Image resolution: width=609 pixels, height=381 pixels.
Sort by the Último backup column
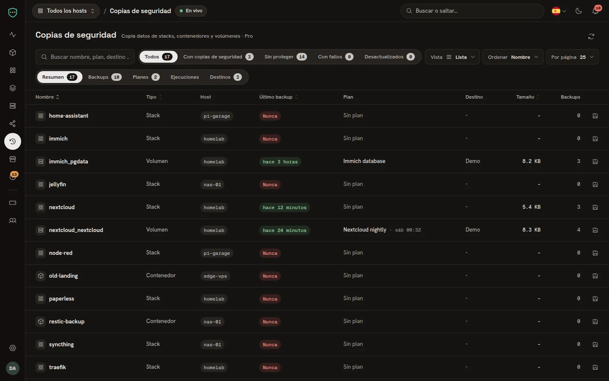tap(279, 97)
